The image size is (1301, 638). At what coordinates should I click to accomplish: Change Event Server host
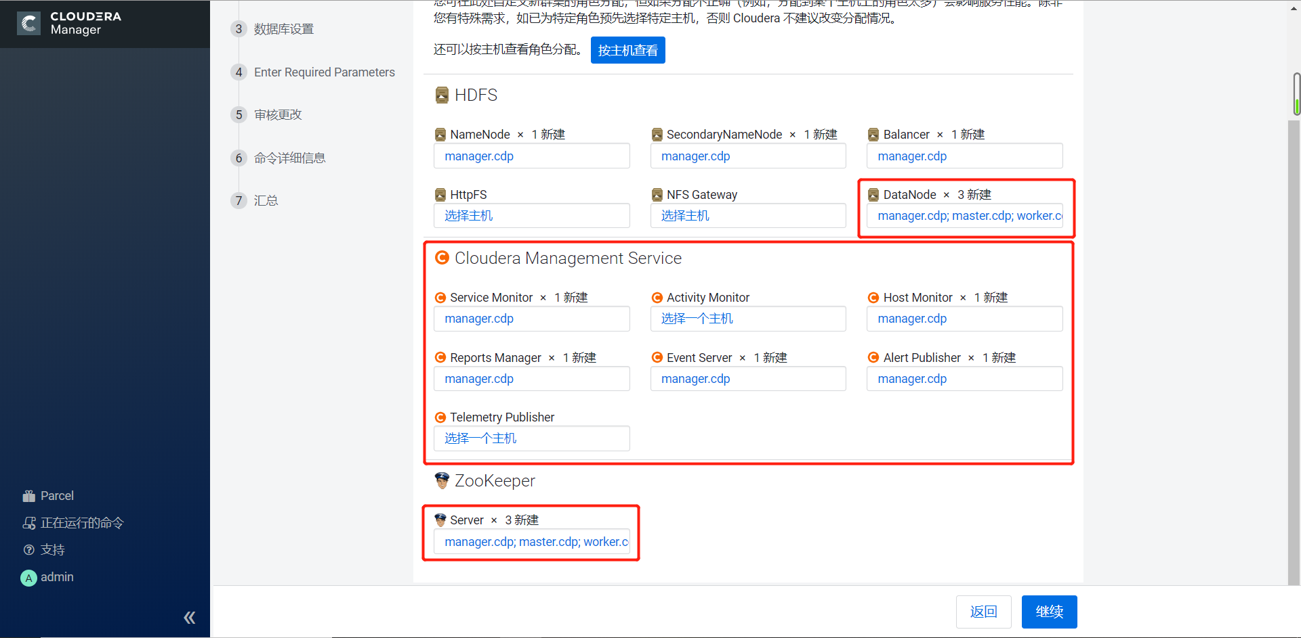748,378
